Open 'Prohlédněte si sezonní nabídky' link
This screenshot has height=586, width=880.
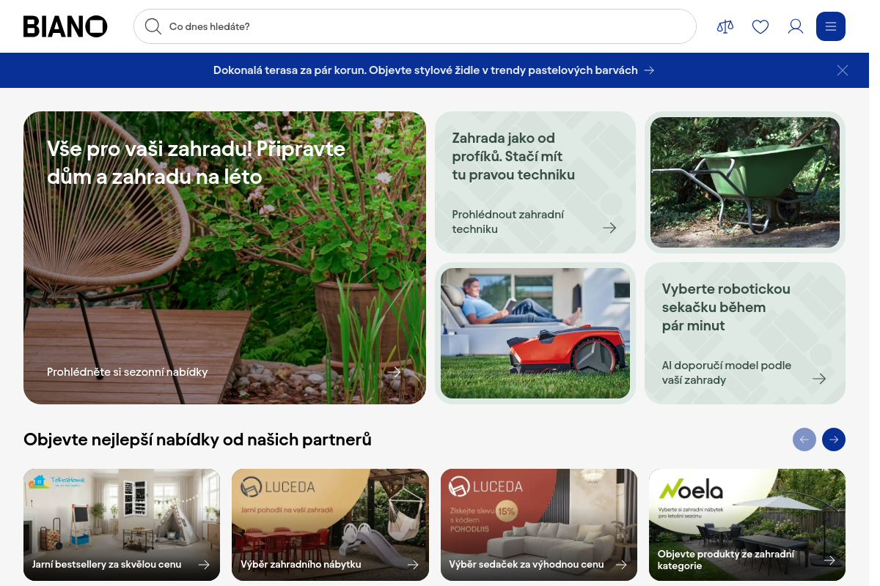[x=128, y=372]
